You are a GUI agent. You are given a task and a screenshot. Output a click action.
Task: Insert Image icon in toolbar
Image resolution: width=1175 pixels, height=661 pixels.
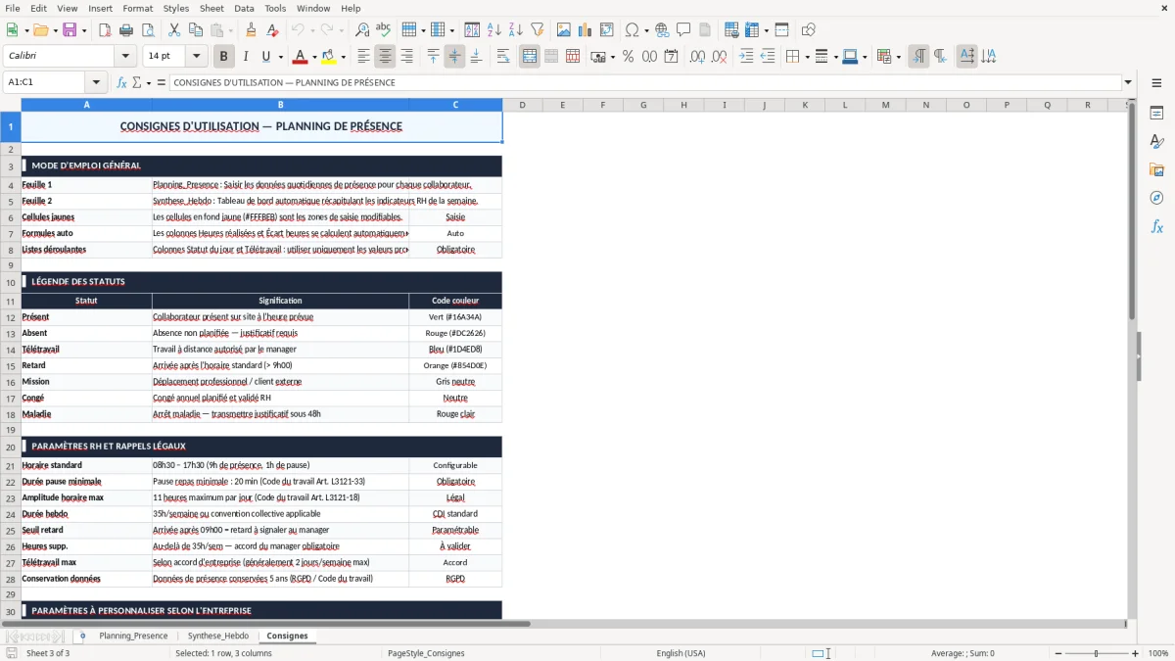(x=564, y=30)
